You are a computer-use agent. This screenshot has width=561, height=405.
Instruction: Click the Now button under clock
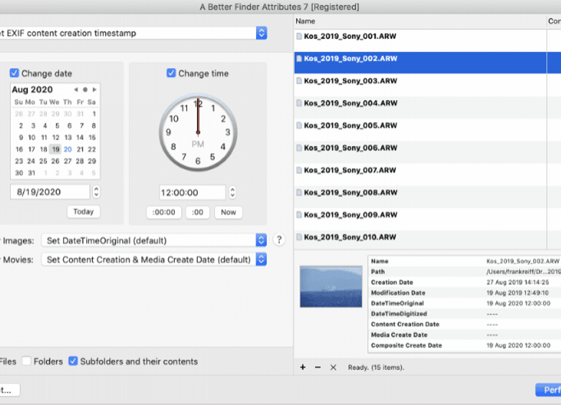[x=228, y=212]
